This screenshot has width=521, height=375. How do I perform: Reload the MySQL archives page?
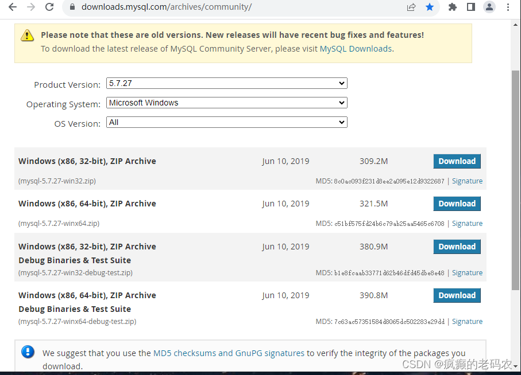[49, 7]
